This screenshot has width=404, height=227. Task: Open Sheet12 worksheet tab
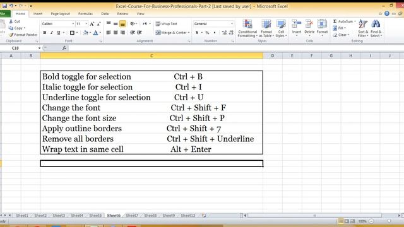188,216
